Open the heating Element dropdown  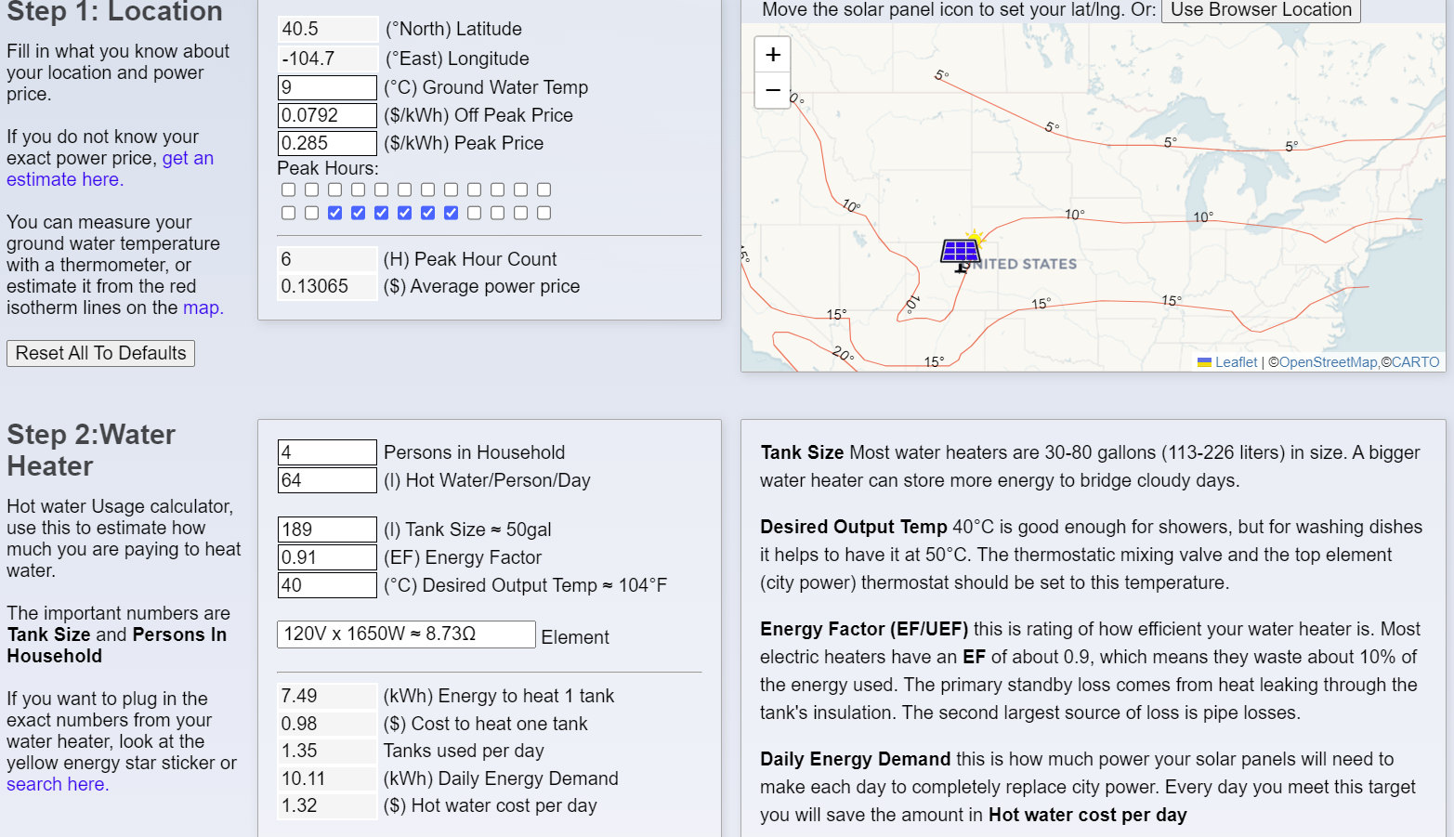pyautogui.click(x=406, y=634)
